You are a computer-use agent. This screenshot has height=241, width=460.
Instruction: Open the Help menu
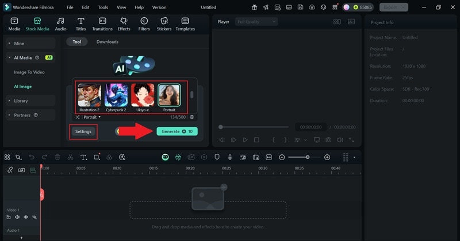[139, 7]
